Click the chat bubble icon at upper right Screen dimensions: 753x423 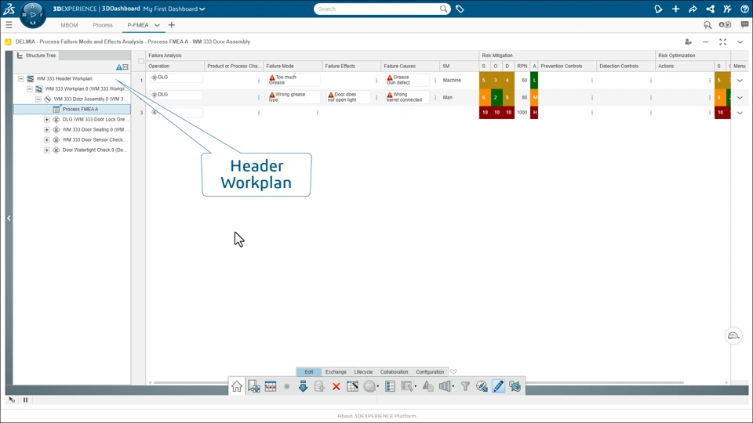(x=744, y=24)
